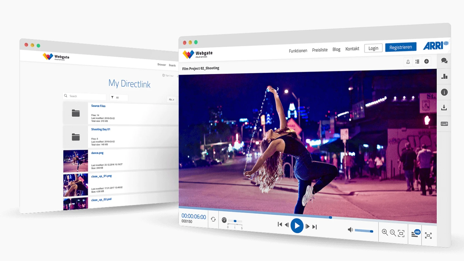The width and height of the screenshot is (464, 261).
Task: Switch to the Boards tab
Action: [172, 65]
